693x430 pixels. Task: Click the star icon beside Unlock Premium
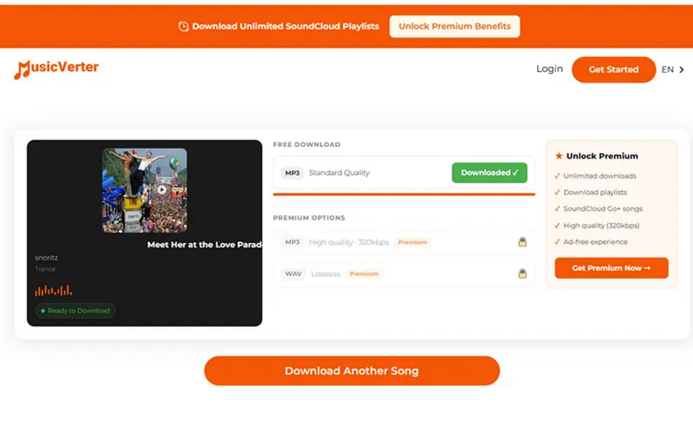[559, 156]
